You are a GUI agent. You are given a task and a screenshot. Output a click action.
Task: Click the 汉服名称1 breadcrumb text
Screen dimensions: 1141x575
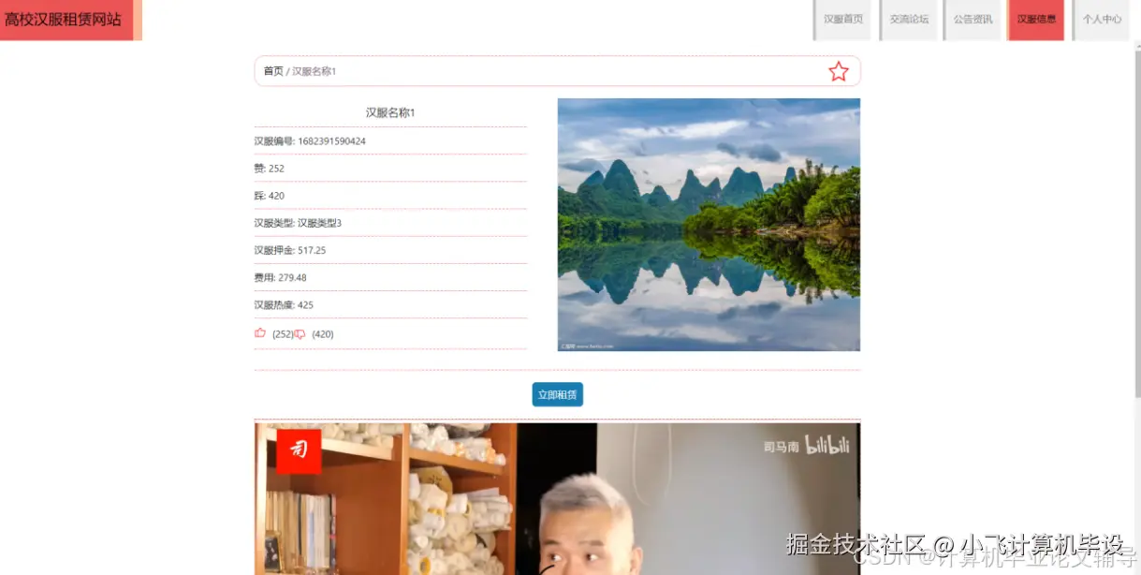click(314, 71)
